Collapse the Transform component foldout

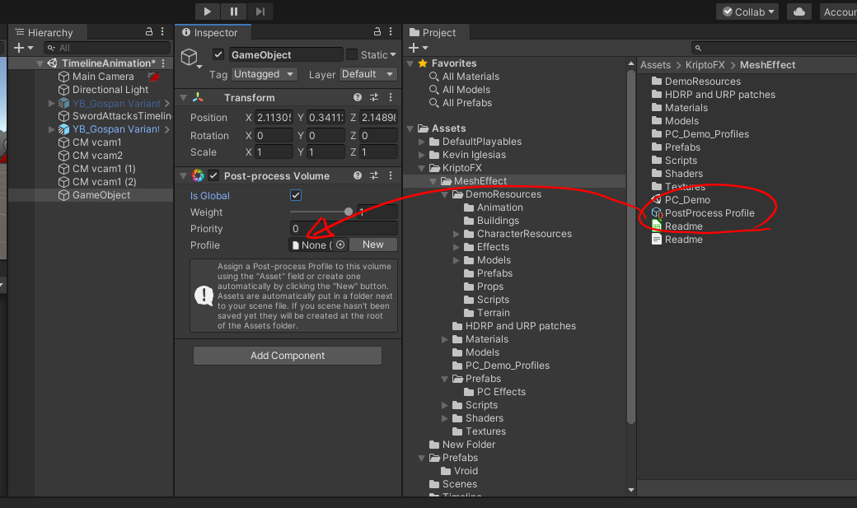(x=183, y=97)
